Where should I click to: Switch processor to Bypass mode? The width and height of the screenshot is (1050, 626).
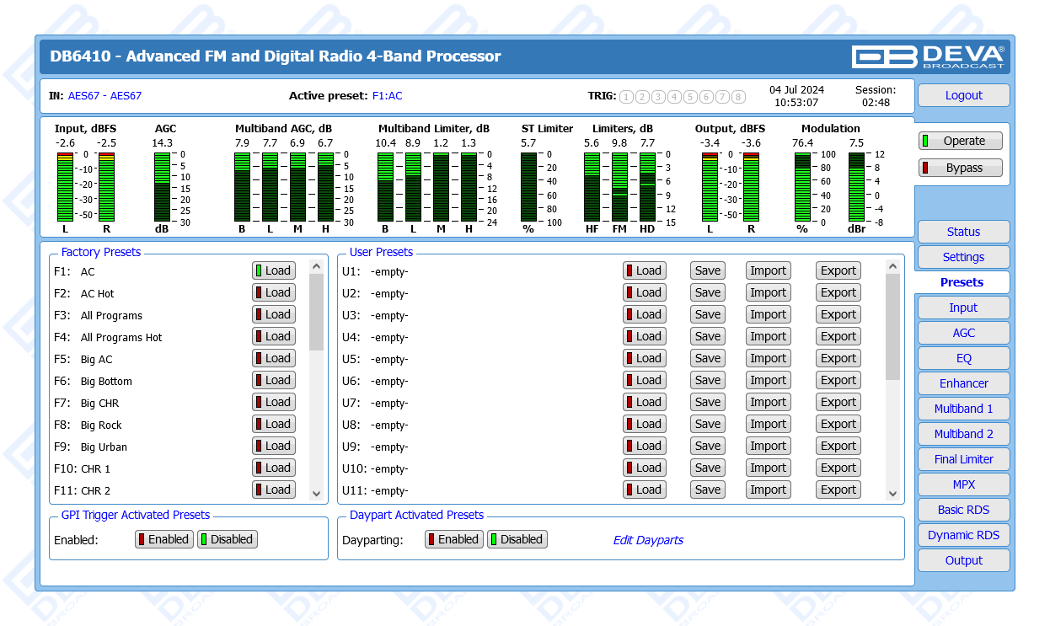(961, 168)
